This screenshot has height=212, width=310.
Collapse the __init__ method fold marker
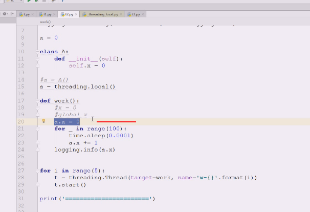pyautogui.click(x=37, y=58)
